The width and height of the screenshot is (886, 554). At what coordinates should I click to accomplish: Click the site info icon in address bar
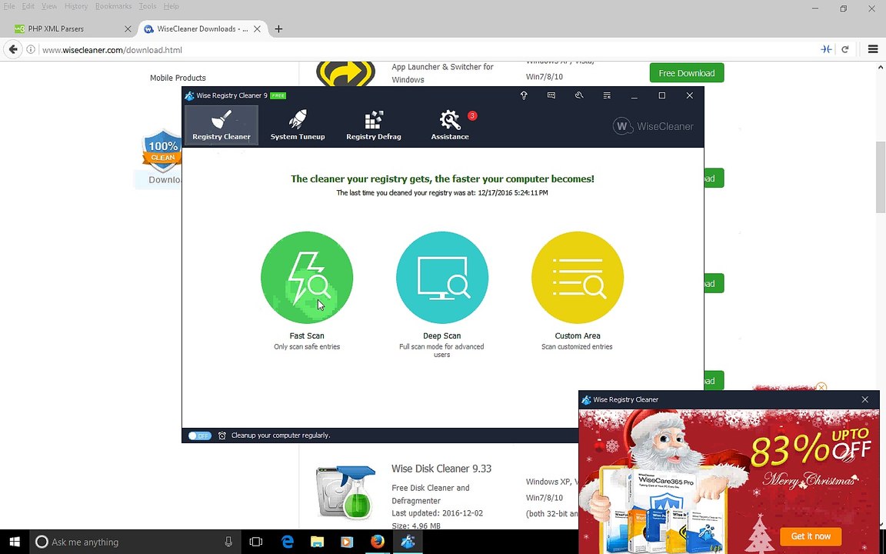31,50
